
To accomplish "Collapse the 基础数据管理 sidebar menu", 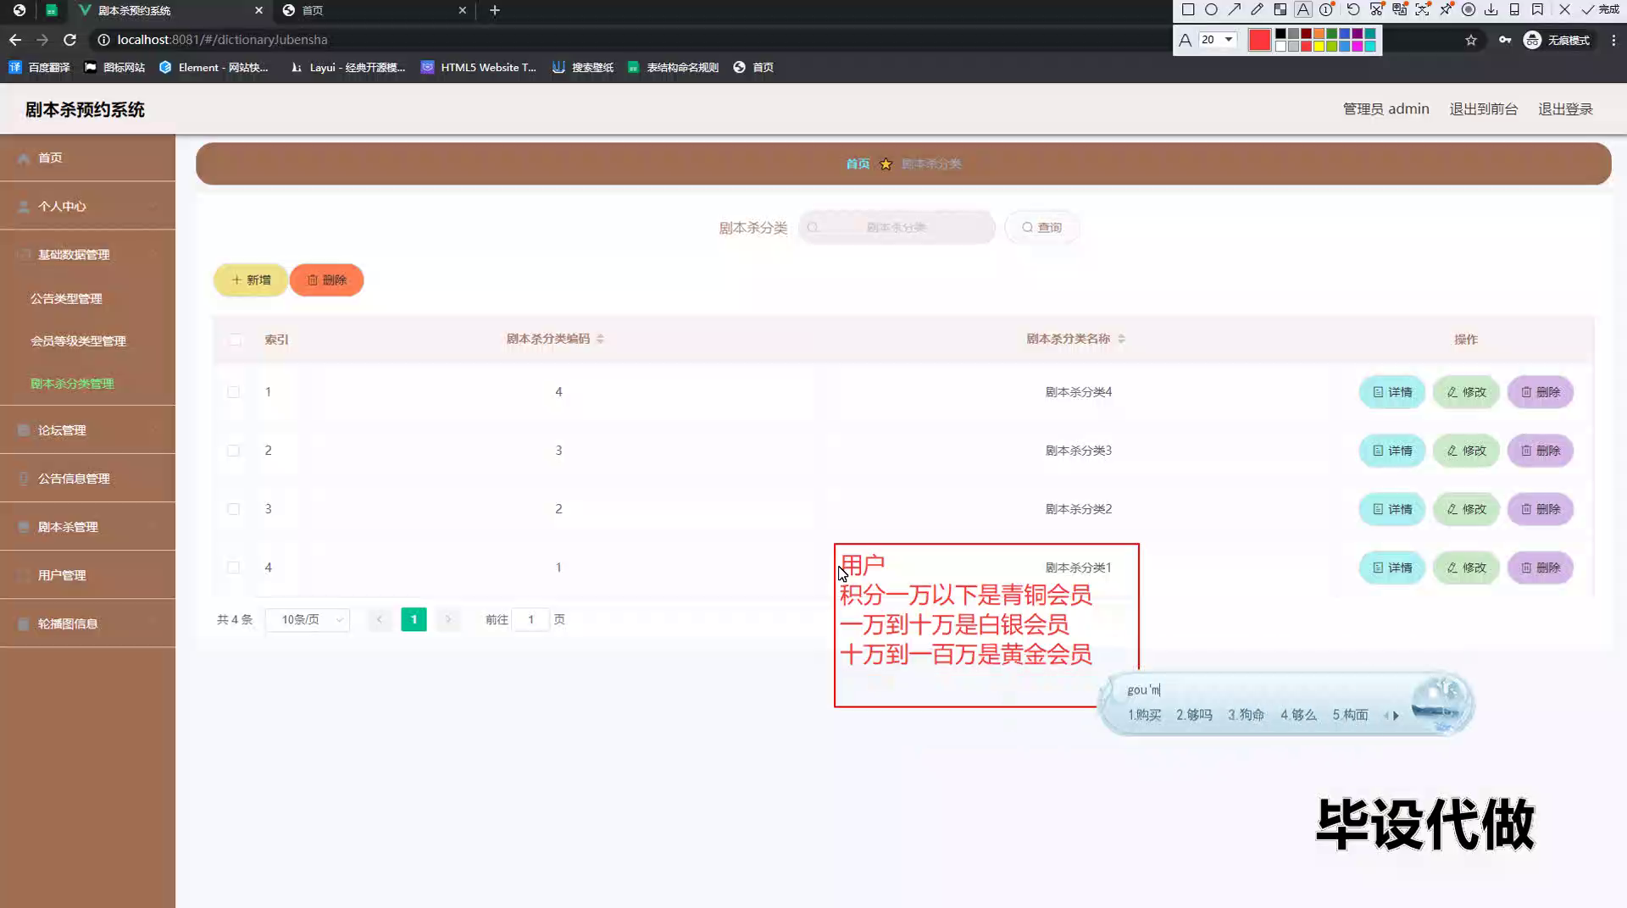I will click(x=88, y=254).
